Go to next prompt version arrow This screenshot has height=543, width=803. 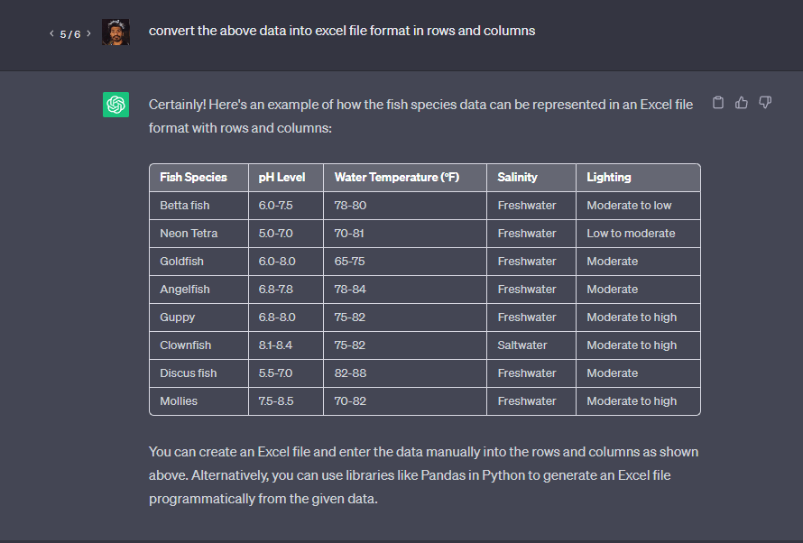click(x=88, y=33)
